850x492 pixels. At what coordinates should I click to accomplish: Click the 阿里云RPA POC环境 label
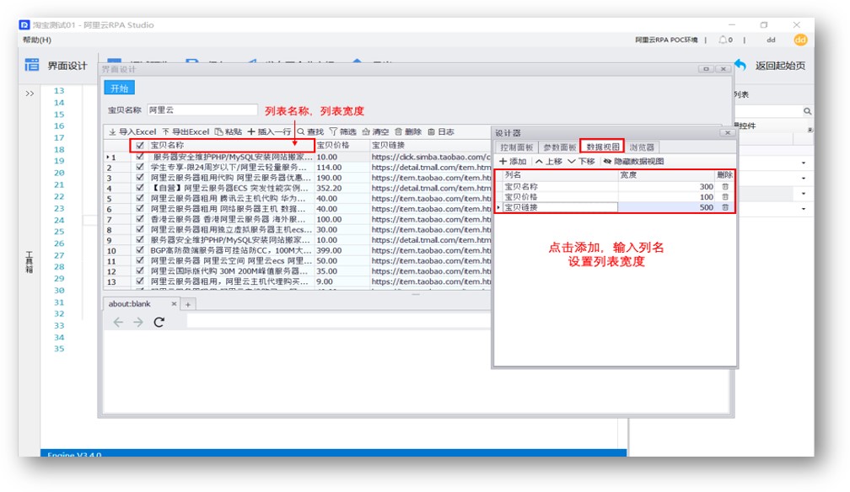pos(666,40)
